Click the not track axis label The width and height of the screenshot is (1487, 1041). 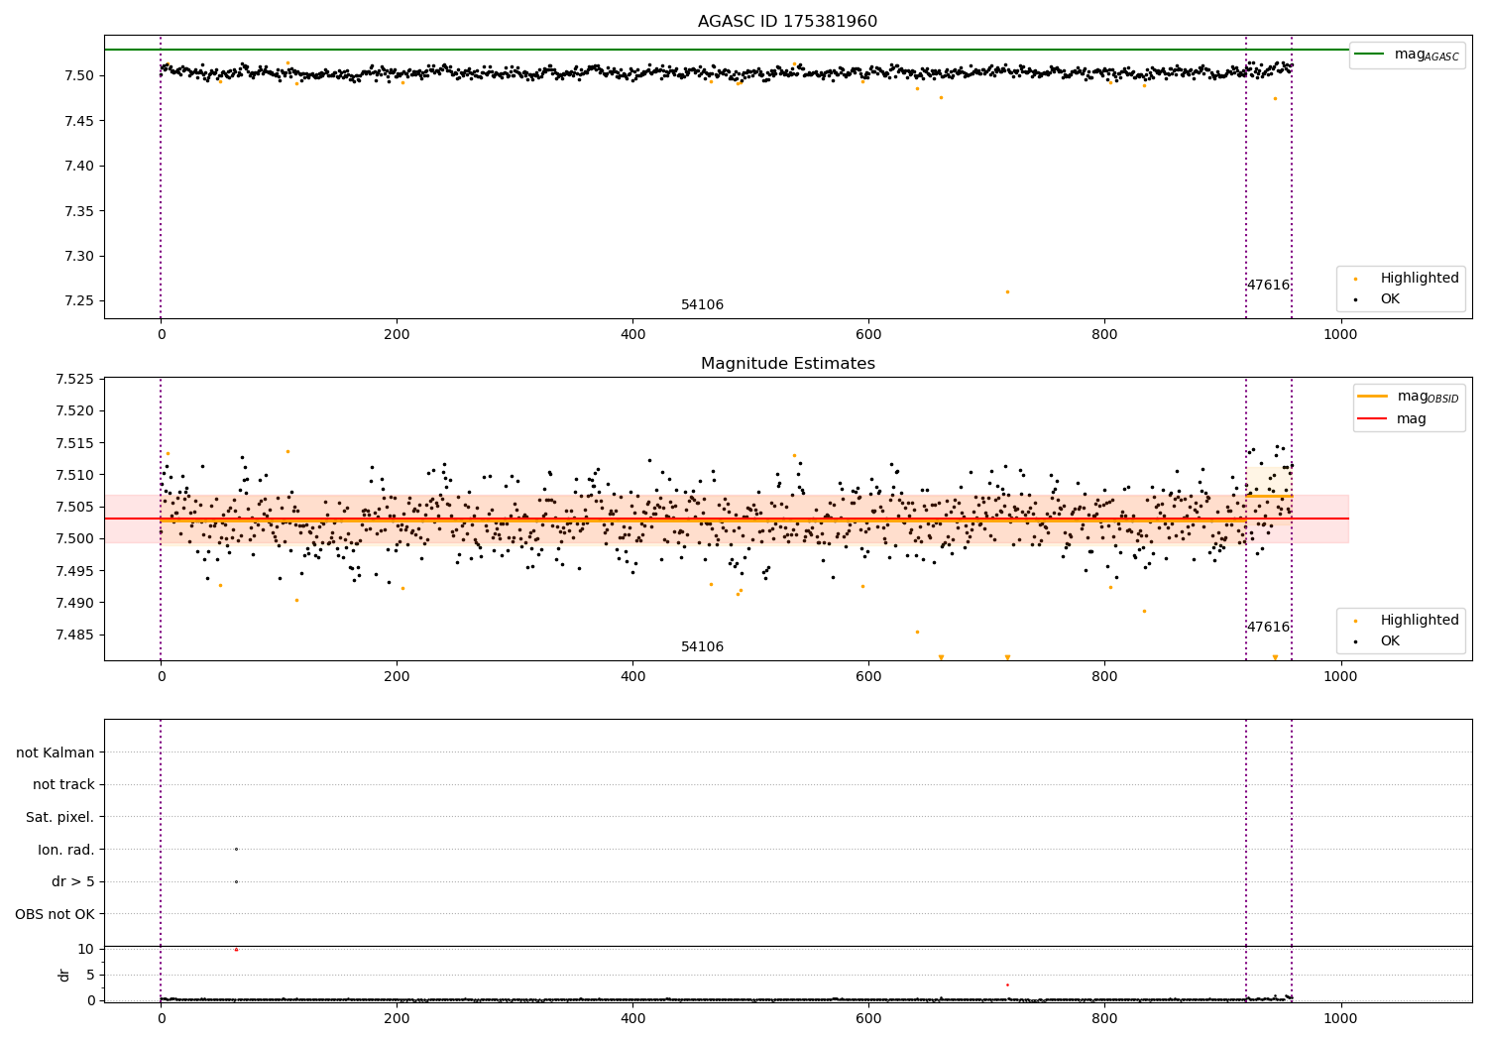click(x=63, y=785)
